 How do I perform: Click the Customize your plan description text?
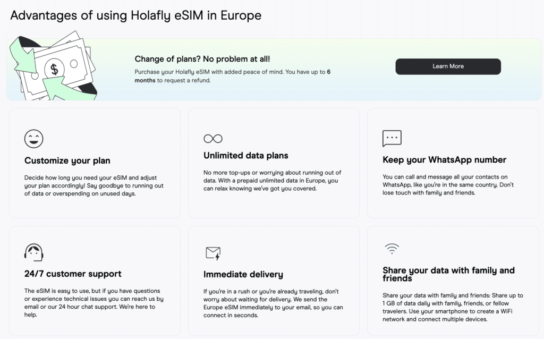(93, 185)
